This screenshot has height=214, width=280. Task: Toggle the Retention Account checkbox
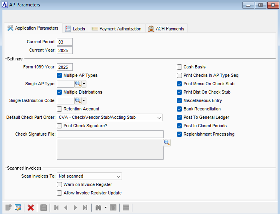(x=60, y=109)
